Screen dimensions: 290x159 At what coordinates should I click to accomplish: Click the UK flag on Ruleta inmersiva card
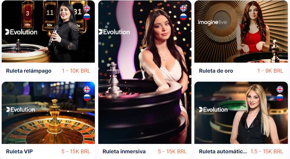point(183,8)
